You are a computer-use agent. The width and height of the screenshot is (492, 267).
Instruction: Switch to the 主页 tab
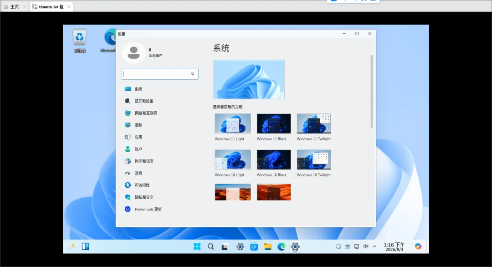pos(15,6)
